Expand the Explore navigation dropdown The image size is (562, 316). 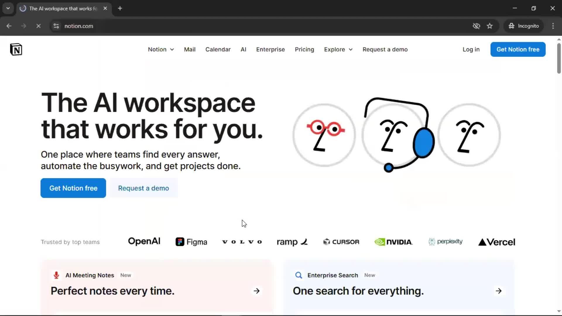(338, 49)
